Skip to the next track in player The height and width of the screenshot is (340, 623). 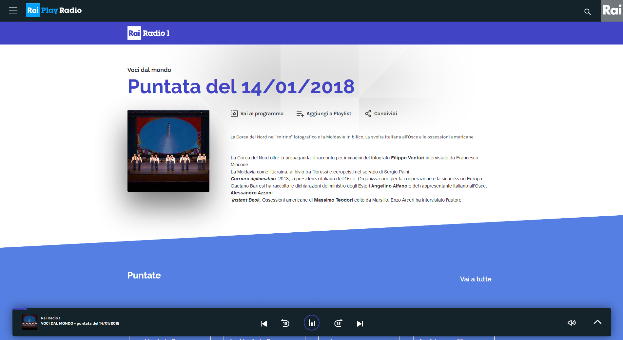360,324
